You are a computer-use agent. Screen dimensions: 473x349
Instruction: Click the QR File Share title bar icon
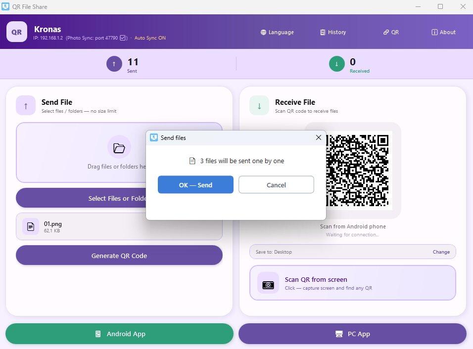coord(5,6)
